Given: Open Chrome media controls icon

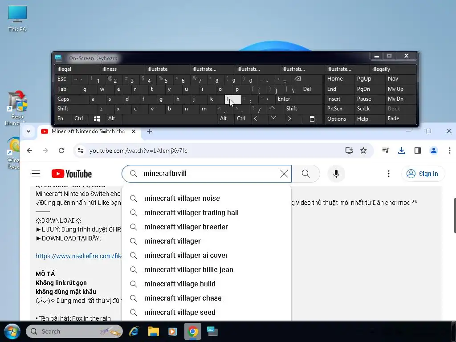Looking at the screenshot, I should point(386,151).
